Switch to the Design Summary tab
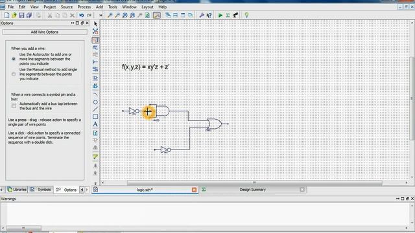Screen dimensions: 415x233 pyautogui.click(x=252, y=190)
